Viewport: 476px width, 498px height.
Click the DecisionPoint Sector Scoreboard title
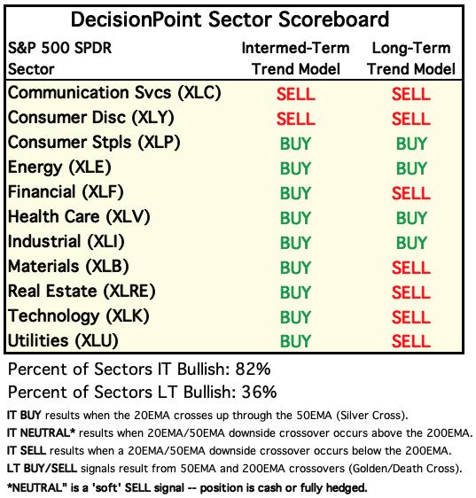(x=230, y=19)
